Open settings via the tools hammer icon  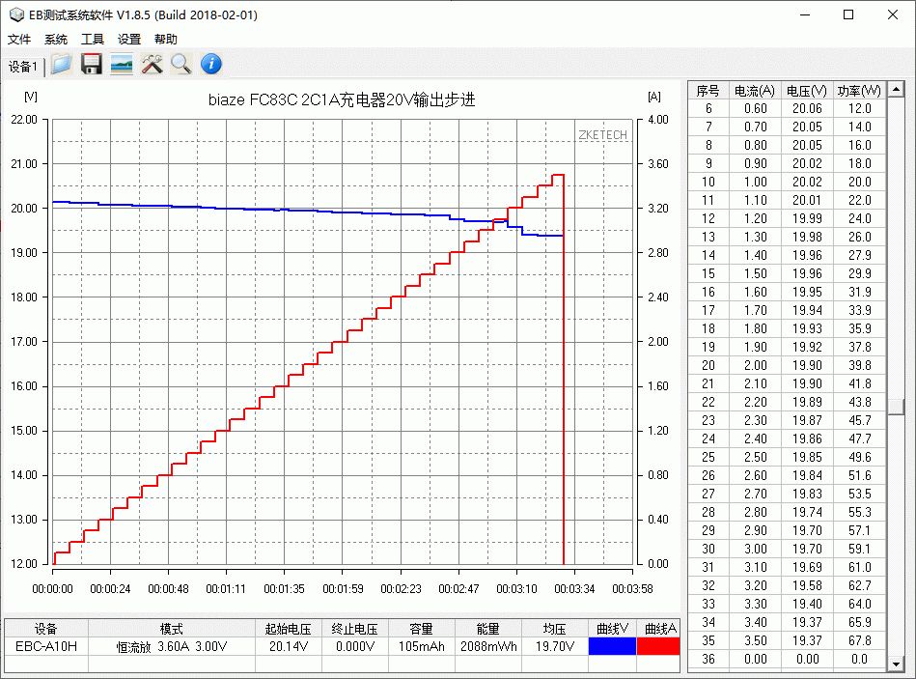click(152, 64)
